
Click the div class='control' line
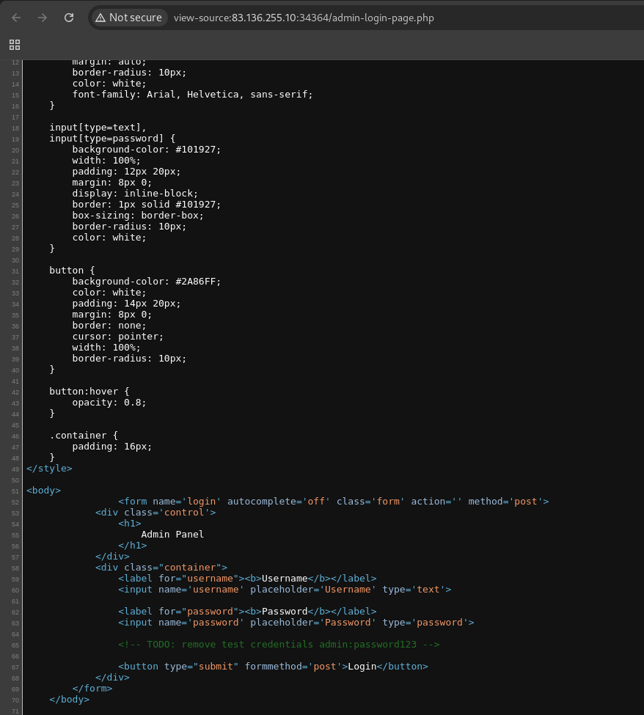click(155, 513)
